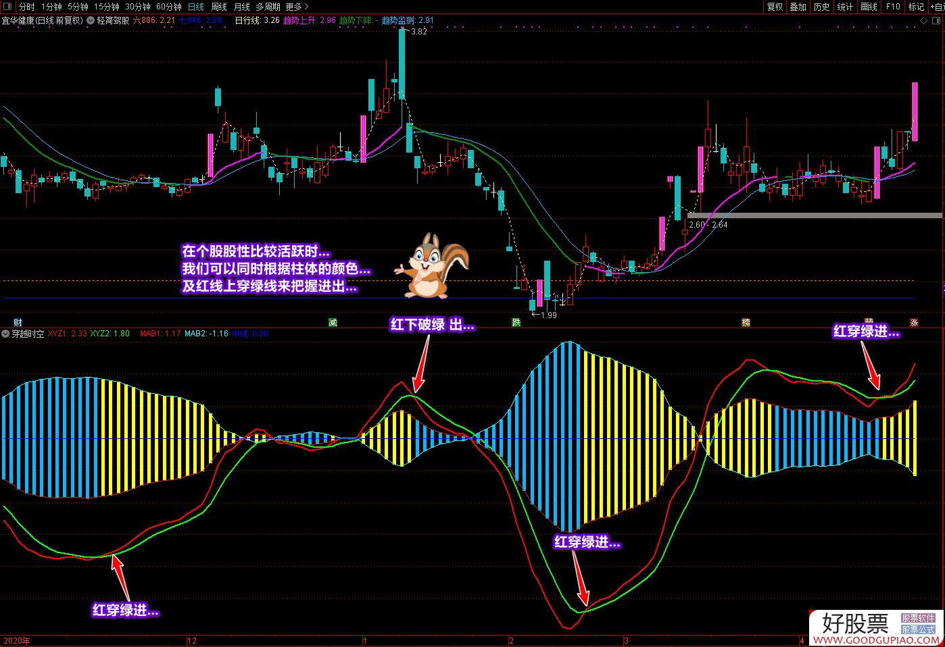Select the 30分钟 period tab

pyautogui.click(x=138, y=7)
